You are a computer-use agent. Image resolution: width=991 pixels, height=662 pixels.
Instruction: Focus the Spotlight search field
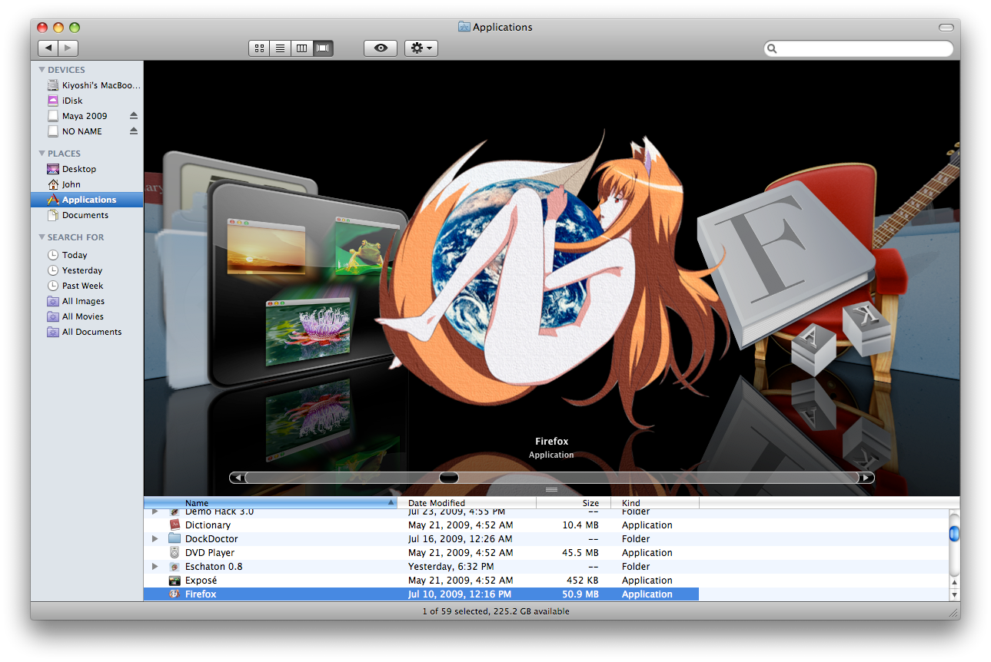point(859,48)
